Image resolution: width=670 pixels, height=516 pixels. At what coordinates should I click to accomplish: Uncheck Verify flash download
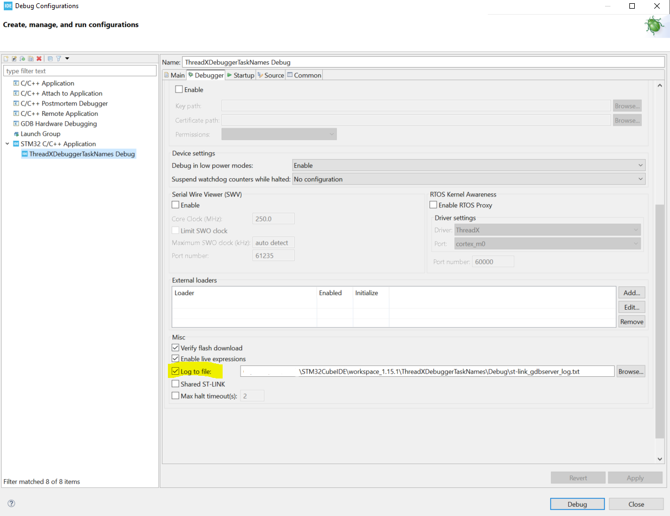point(175,348)
